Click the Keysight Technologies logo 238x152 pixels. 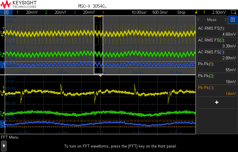click(19, 4)
